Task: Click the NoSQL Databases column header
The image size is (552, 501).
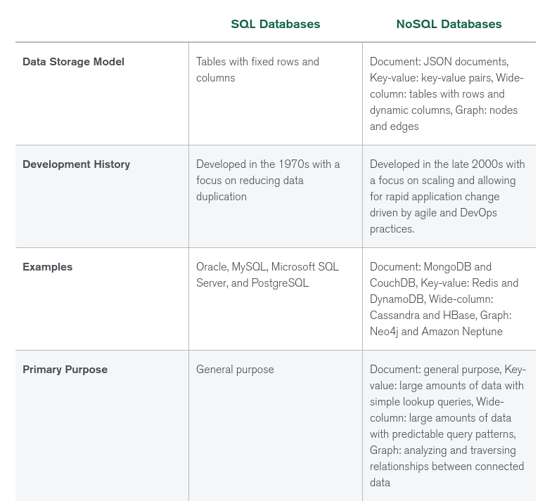Action: pyautogui.click(x=449, y=24)
